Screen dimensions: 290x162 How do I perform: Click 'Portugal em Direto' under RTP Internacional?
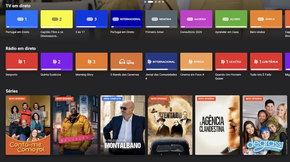tap(122, 32)
